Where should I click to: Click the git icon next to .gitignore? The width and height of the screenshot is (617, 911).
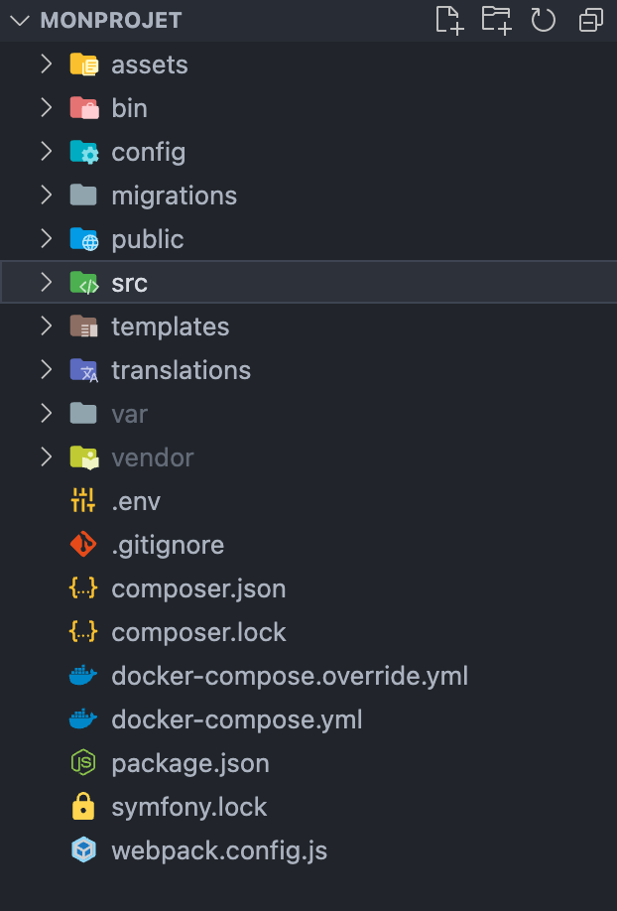(x=83, y=545)
